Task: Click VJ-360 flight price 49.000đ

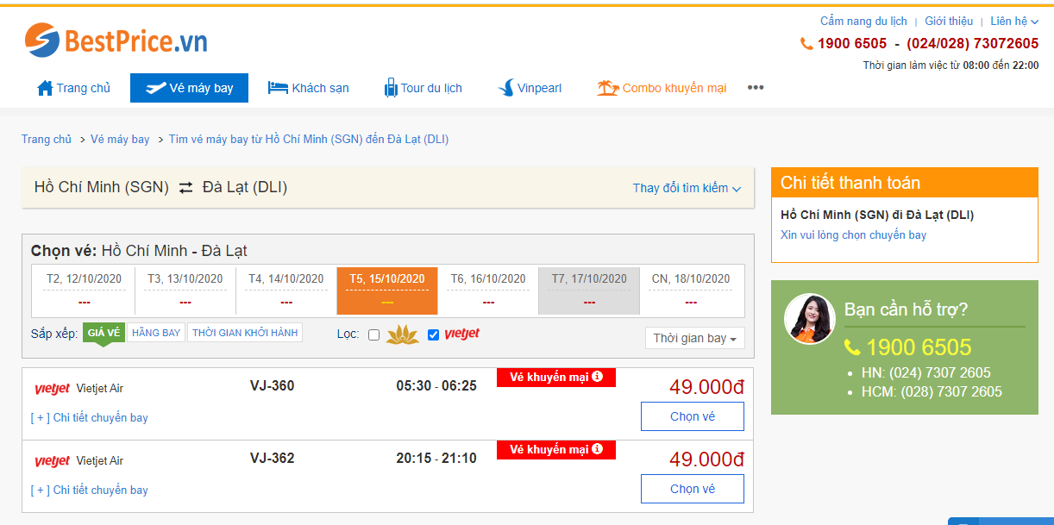Action: [x=706, y=388]
